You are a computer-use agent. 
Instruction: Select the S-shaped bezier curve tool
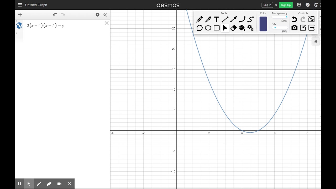click(x=251, y=19)
